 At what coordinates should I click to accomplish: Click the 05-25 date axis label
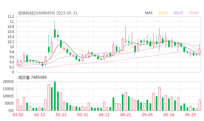[x=190, y=115]
